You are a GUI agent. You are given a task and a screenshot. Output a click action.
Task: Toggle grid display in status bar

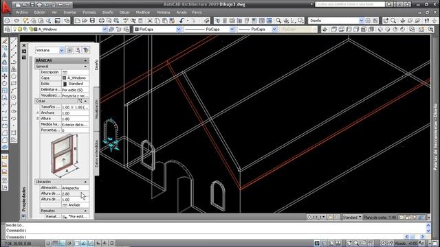pyautogui.click(x=56, y=244)
